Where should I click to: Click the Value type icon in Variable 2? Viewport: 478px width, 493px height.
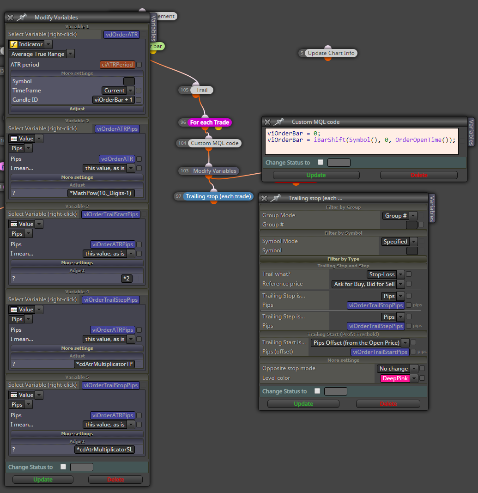(14, 139)
